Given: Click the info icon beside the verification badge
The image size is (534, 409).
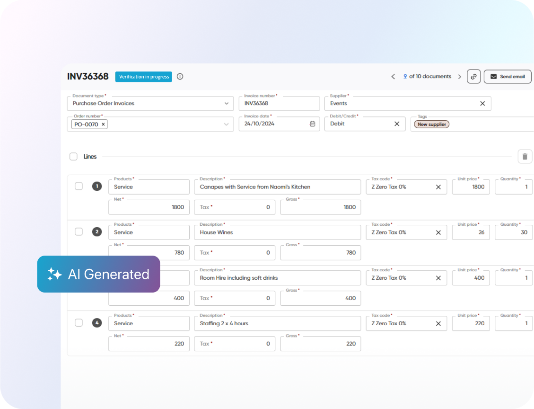Looking at the screenshot, I should [180, 76].
